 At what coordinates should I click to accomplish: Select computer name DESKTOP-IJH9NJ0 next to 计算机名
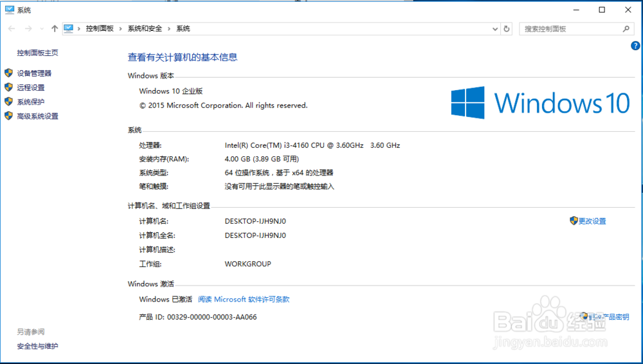[255, 221]
